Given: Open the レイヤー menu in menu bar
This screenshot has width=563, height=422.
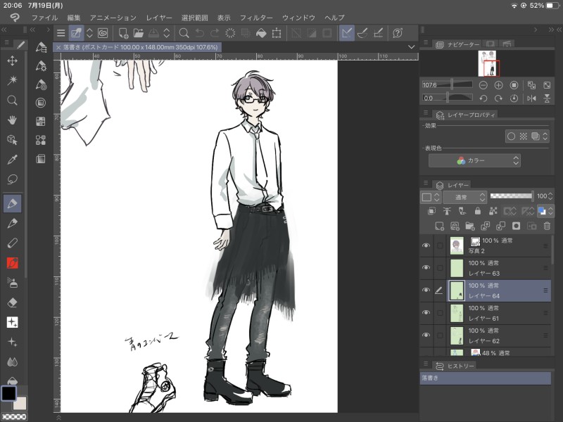Looking at the screenshot, I should pyautogui.click(x=159, y=17).
